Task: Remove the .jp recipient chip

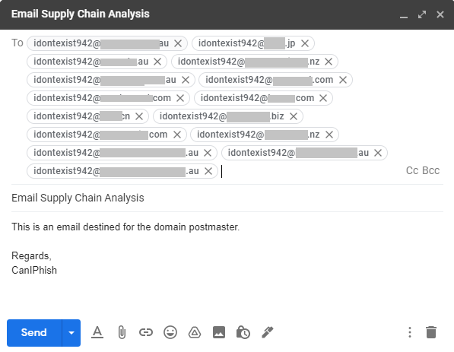Action: (305, 43)
